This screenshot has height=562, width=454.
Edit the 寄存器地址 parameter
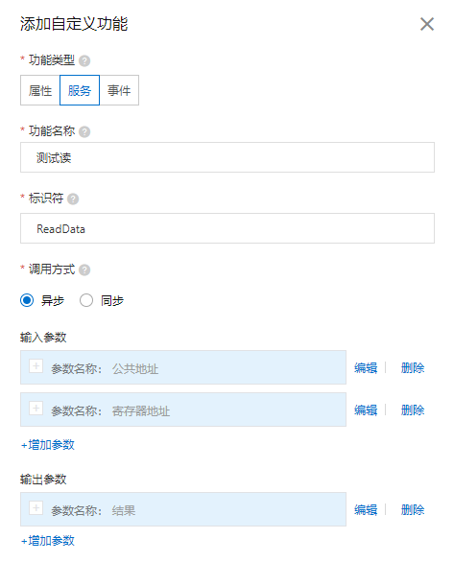pos(366,410)
